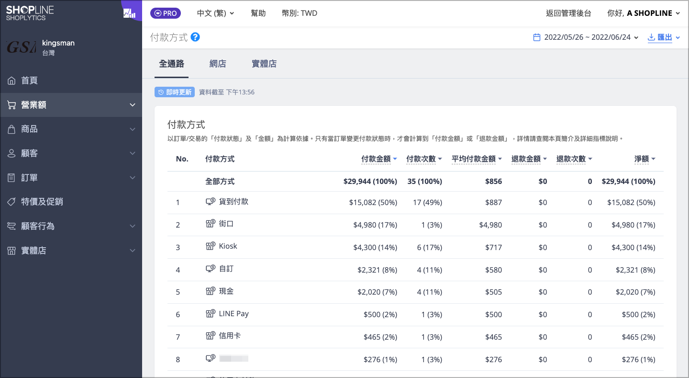Click the LINE Pay row label
The width and height of the screenshot is (689, 378).
coord(234,314)
